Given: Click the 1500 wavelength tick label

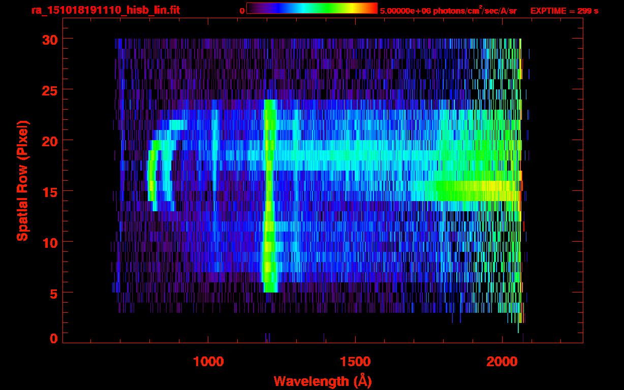Looking at the screenshot, I should [x=355, y=361].
